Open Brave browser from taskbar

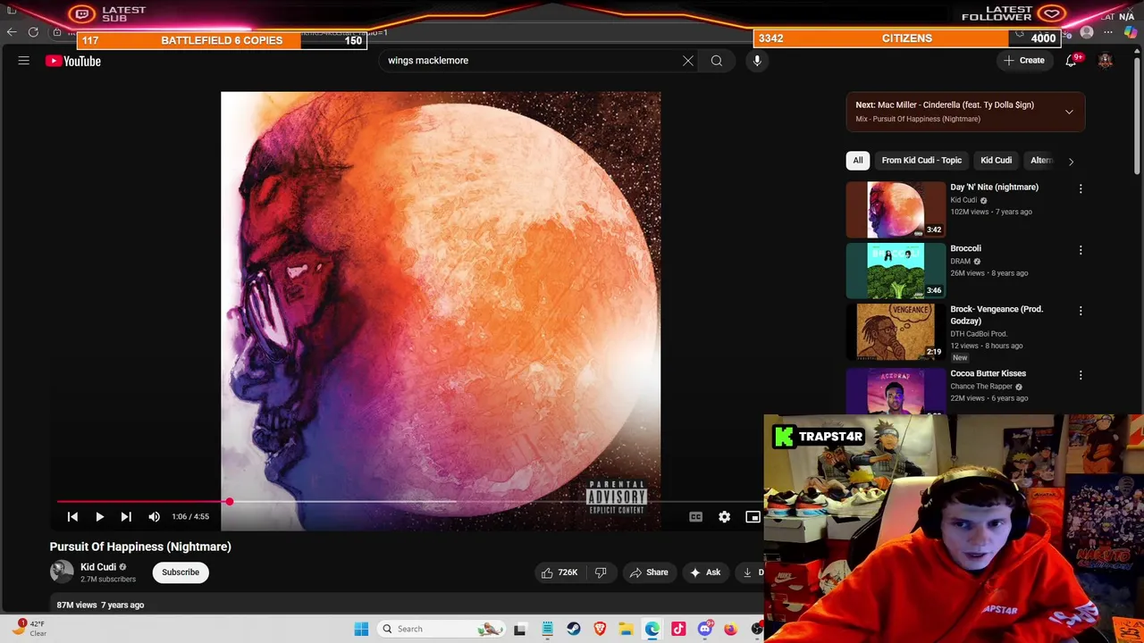[600, 629]
